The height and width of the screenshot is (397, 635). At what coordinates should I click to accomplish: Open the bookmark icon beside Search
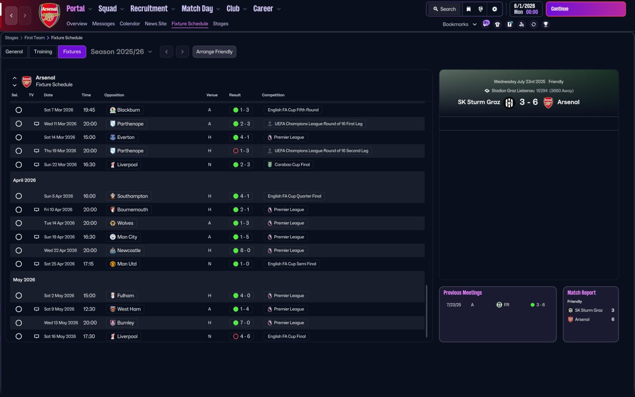(x=468, y=9)
